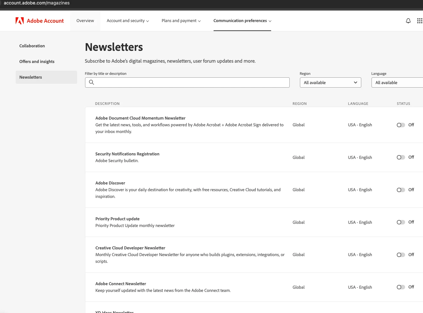The image size is (423, 313).
Task: Toggle Adobe Document Cloud Momentum Newsletter subscription
Action: point(401,125)
